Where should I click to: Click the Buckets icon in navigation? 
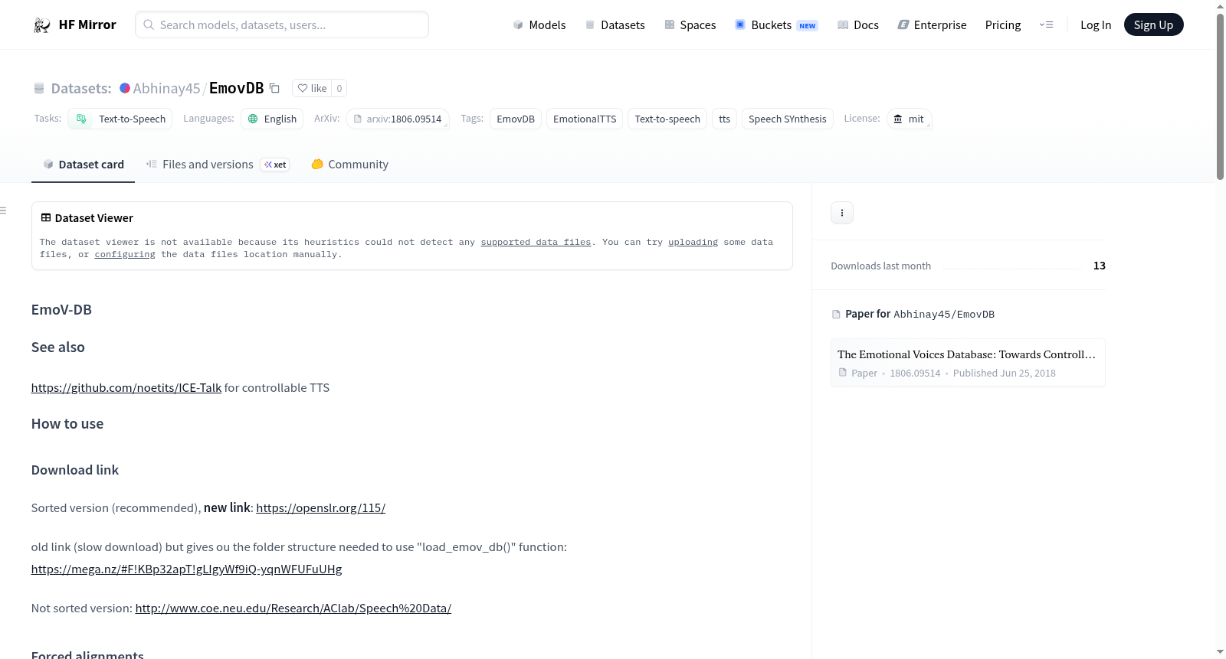740,24
